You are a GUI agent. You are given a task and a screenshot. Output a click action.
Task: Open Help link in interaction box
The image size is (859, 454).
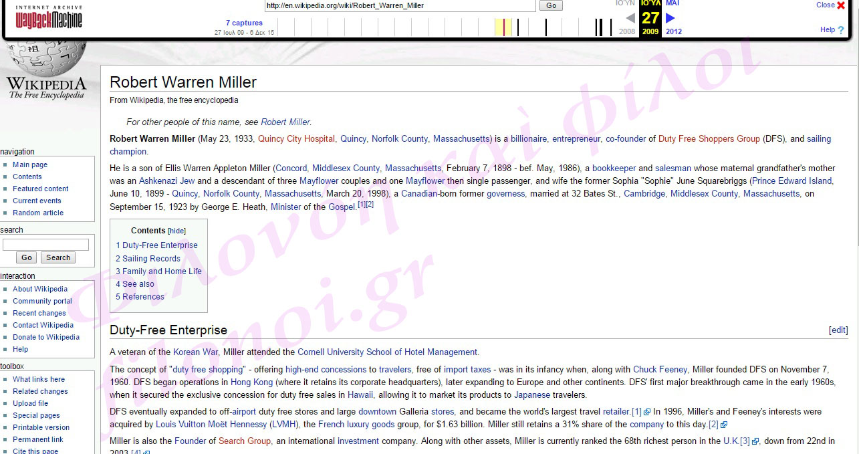point(21,349)
